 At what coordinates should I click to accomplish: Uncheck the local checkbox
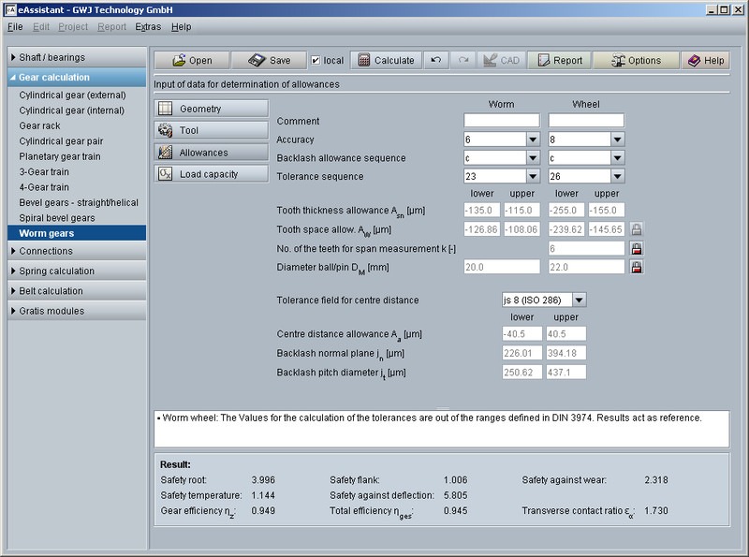pos(316,60)
